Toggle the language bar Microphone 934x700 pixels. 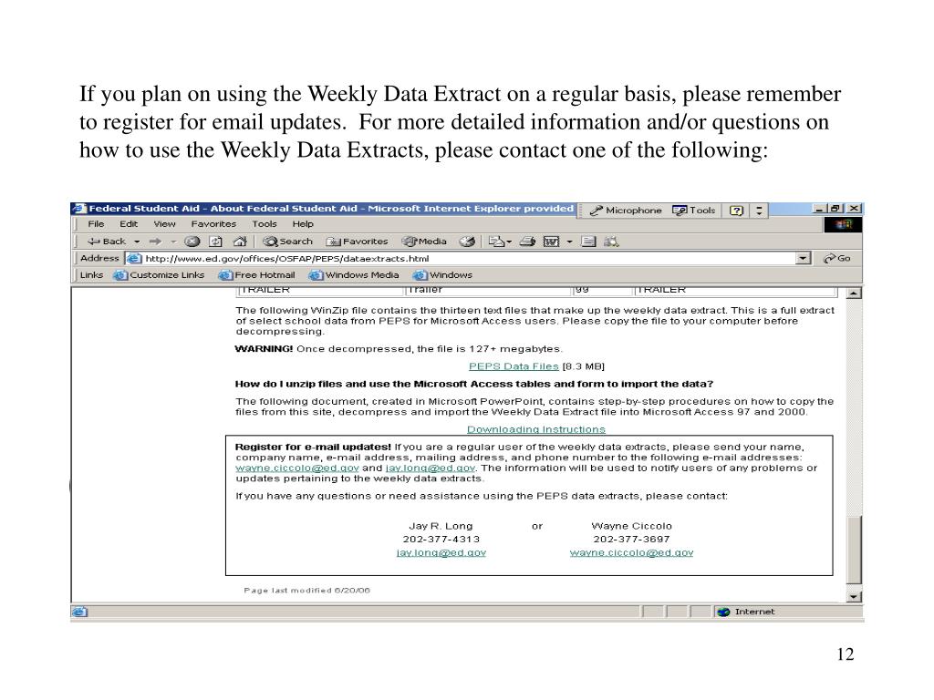tap(626, 211)
